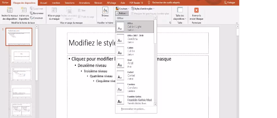Select the Franklin Gothic font theme
277x118 pixels.
pyautogui.click(x=135, y=100)
